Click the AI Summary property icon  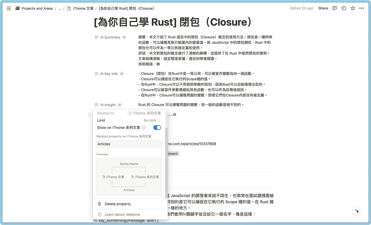97,37
